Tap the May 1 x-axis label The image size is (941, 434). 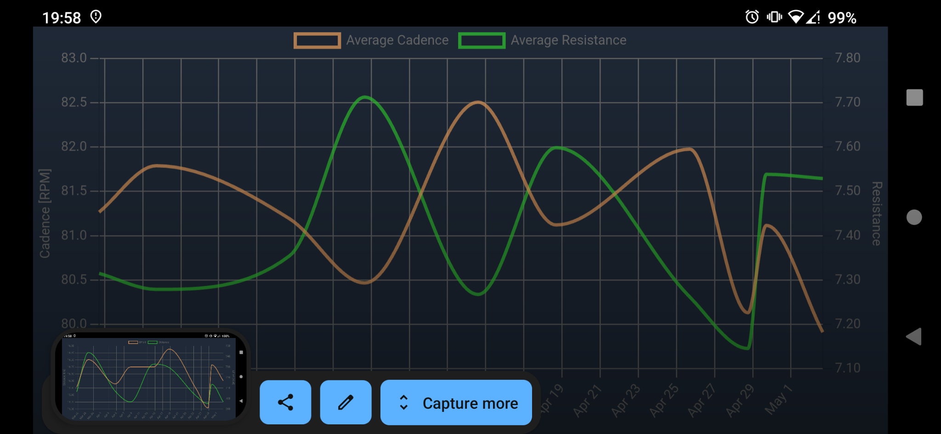(x=778, y=400)
